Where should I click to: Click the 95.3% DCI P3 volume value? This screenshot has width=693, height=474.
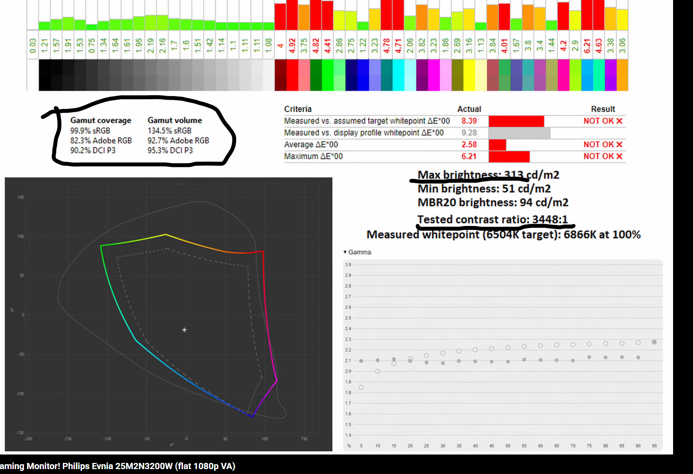pos(170,150)
